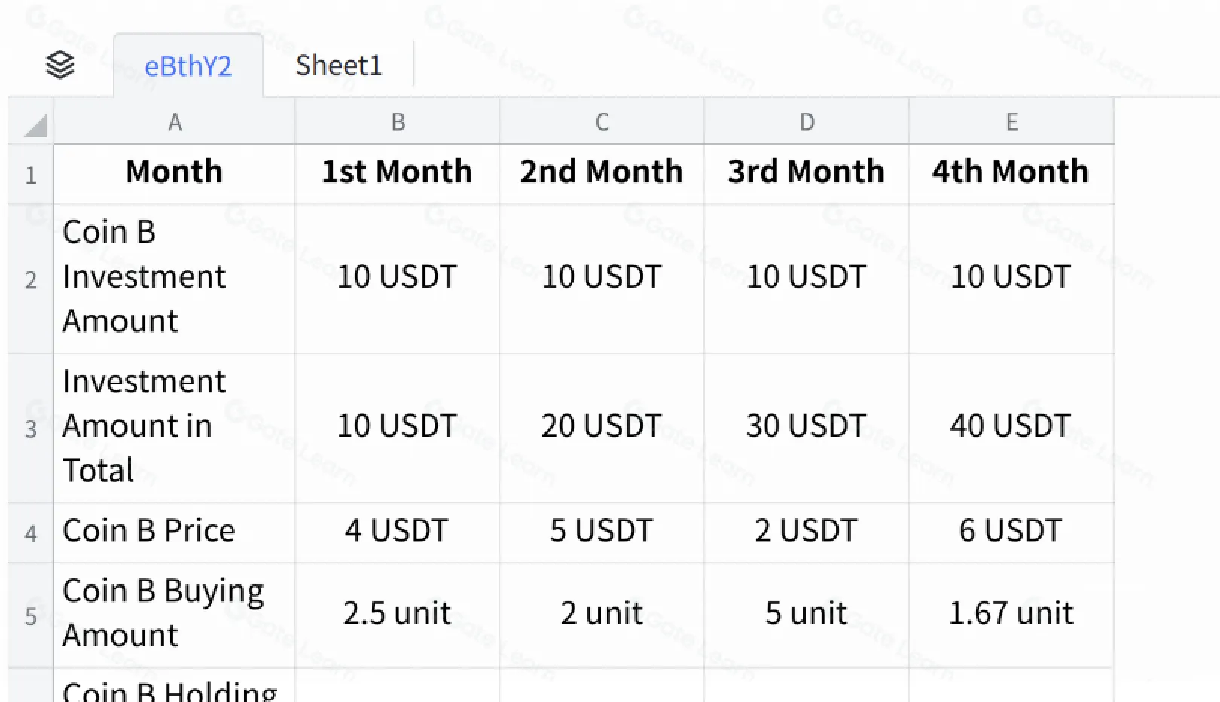Select row 2 header number

click(30, 279)
